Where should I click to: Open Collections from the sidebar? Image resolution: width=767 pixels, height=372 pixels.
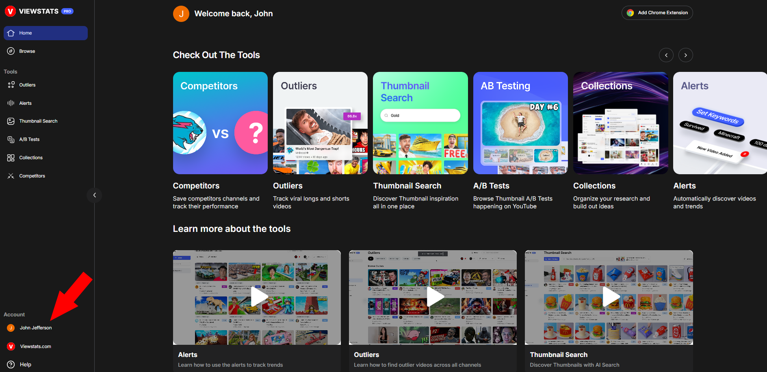pyautogui.click(x=45, y=158)
